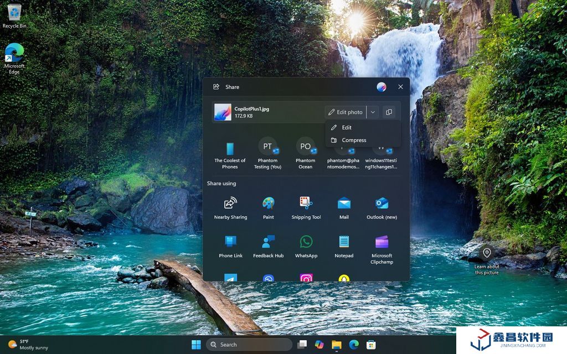Send the photo with Outlook (new)
Screen dimensions: 567x354
coord(382,207)
